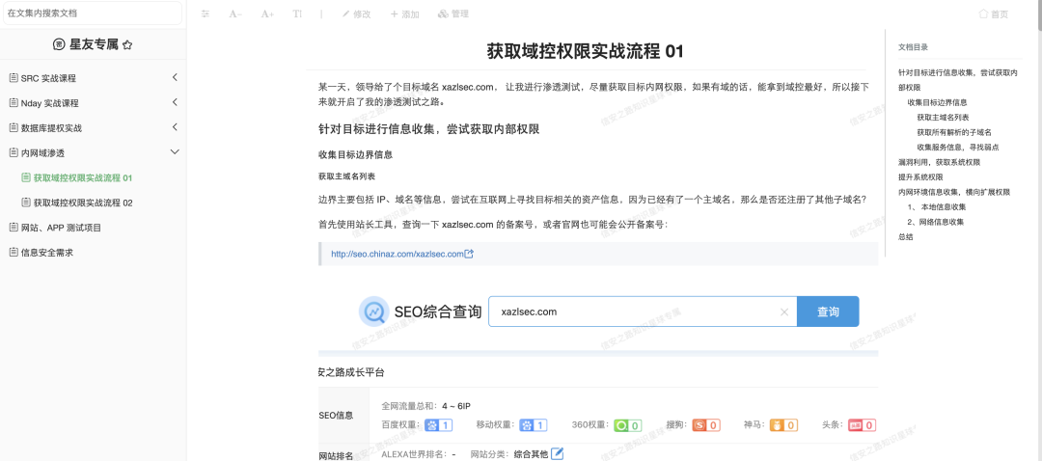This screenshot has height=461, width=1042.
Task: Click the SEO综合查询 magnifier logo
Action: tap(373, 312)
